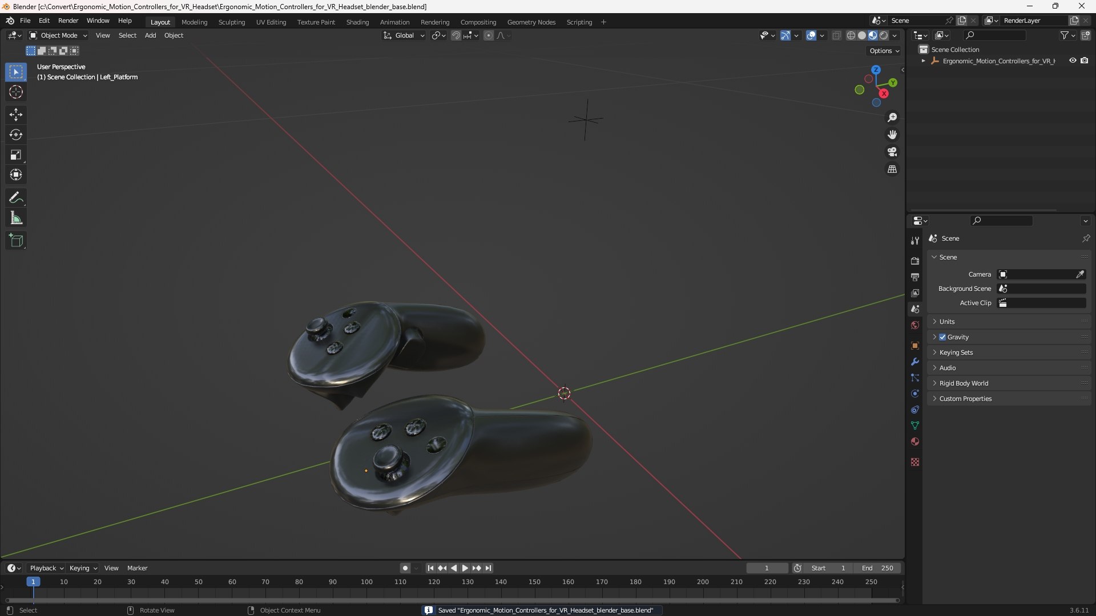The image size is (1096, 616).
Task: Toggle X-ray view button
Action: (836, 35)
